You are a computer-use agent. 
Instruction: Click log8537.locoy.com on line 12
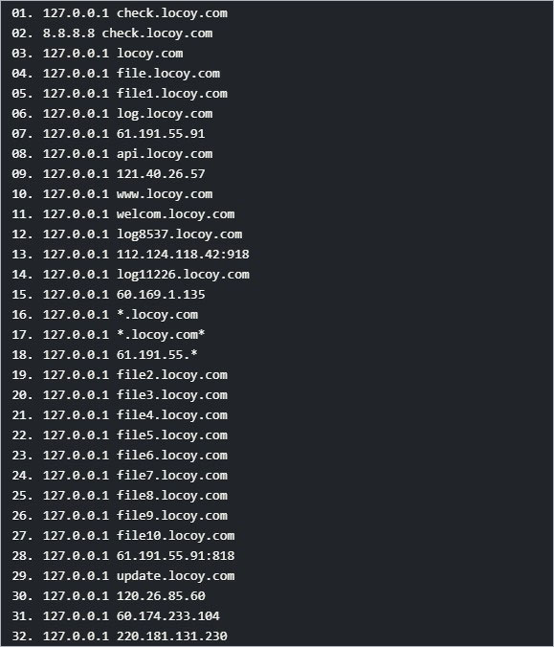click(179, 234)
